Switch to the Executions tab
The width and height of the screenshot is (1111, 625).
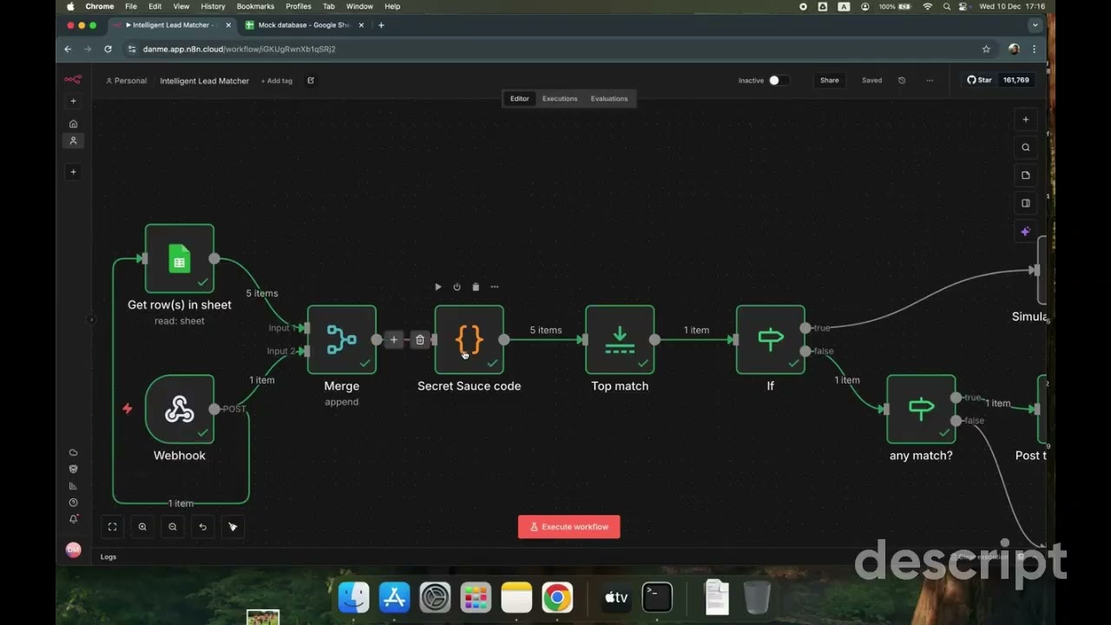pos(560,99)
